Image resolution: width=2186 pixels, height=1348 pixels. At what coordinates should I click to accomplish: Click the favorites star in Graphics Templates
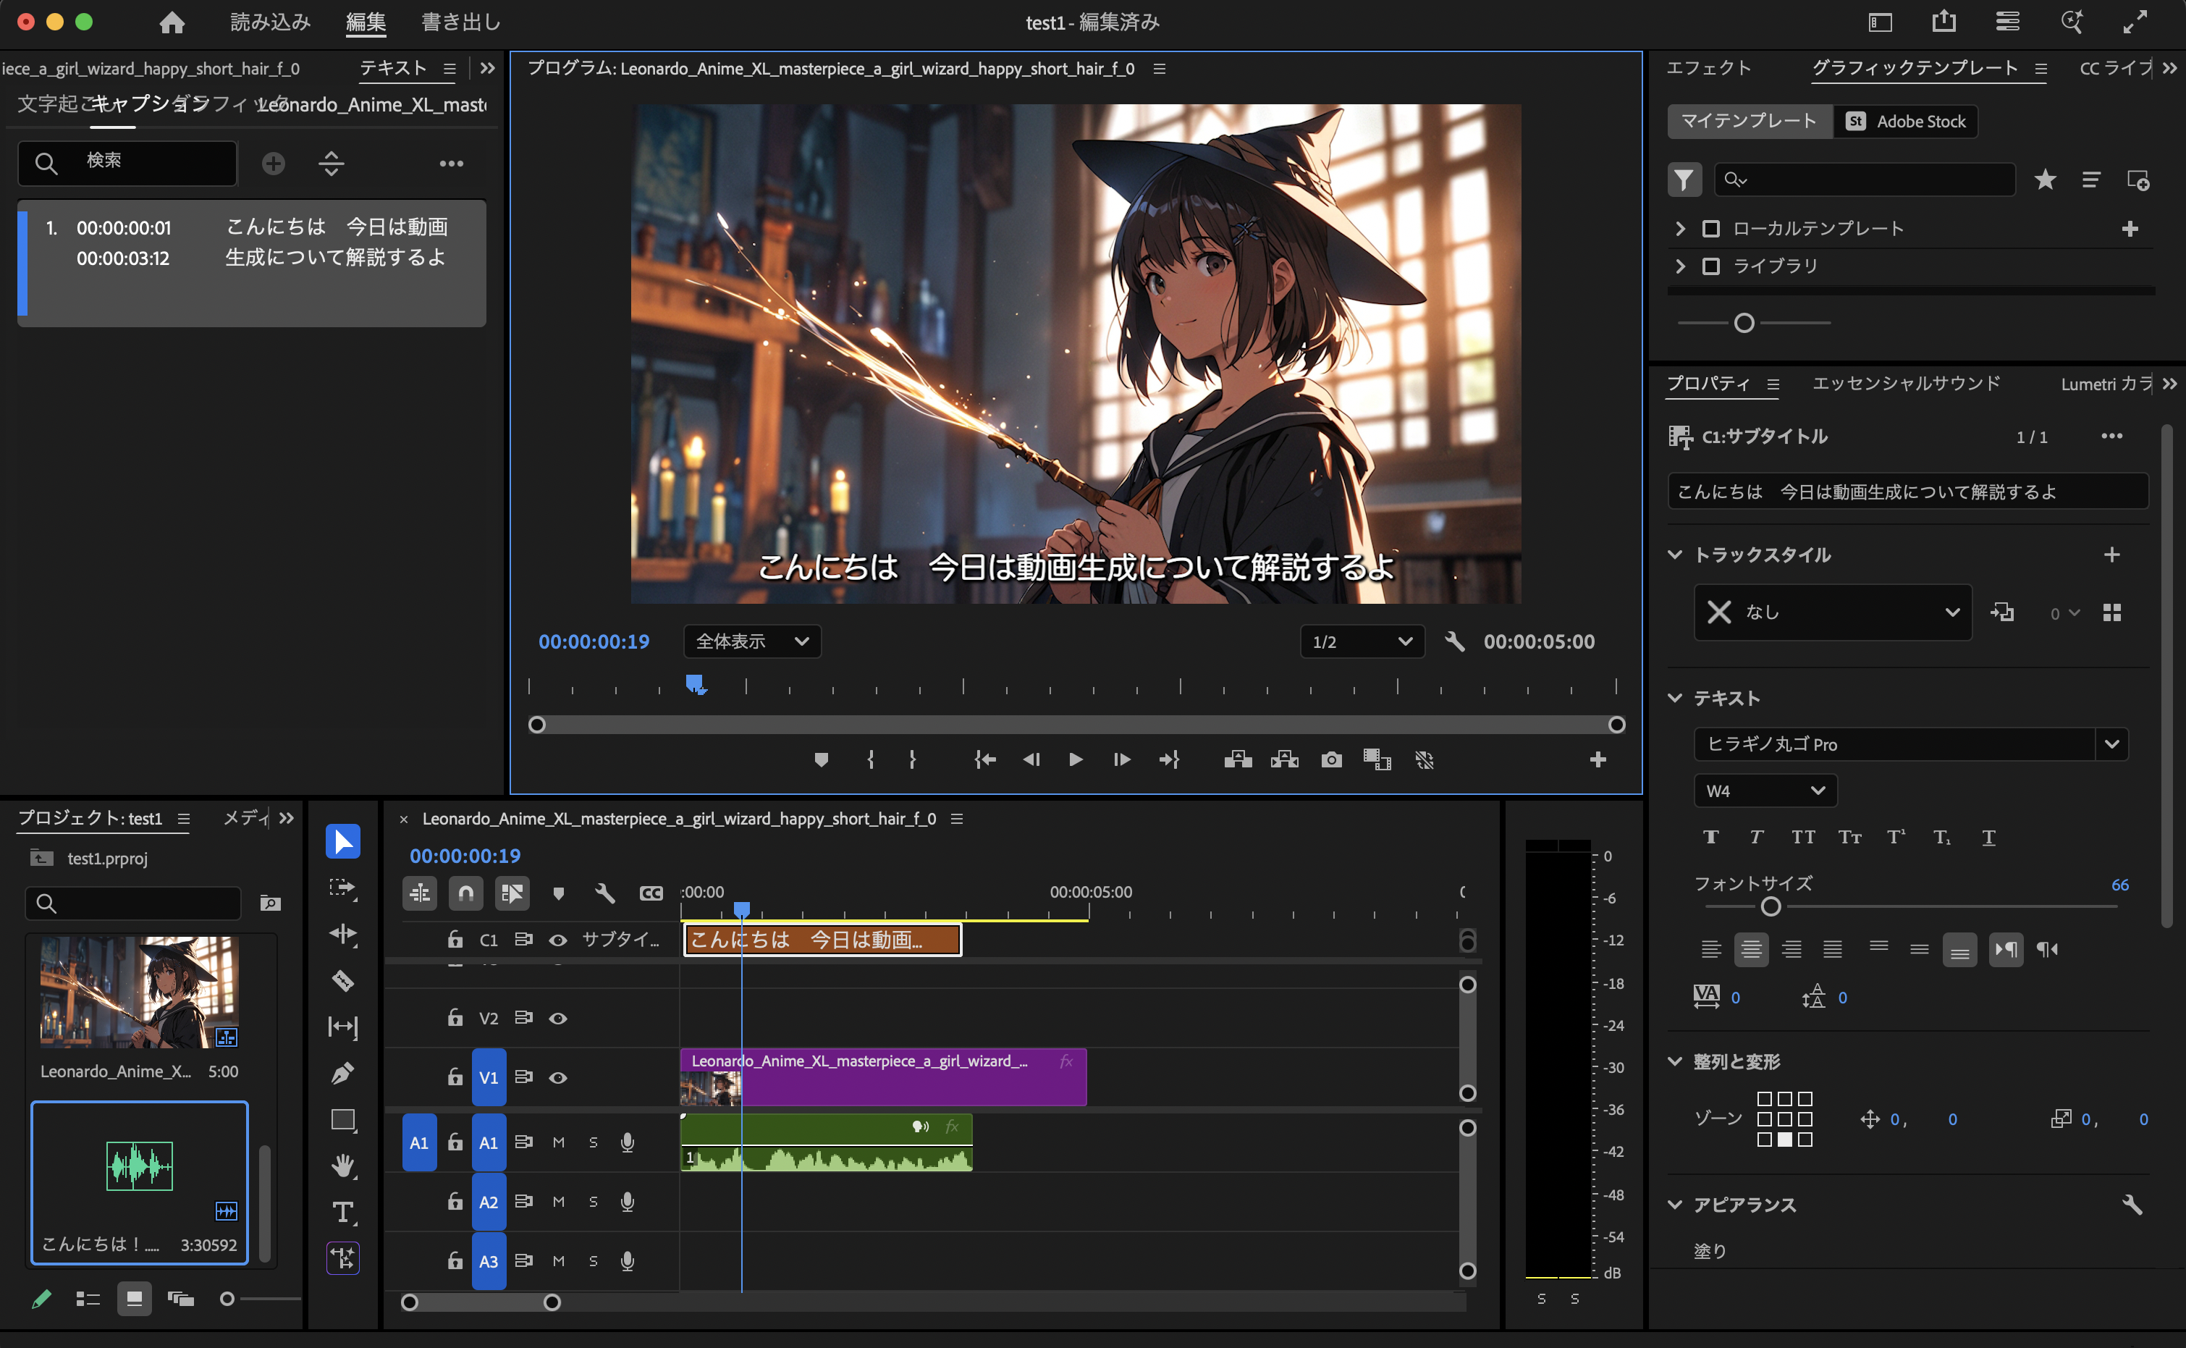click(2045, 180)
